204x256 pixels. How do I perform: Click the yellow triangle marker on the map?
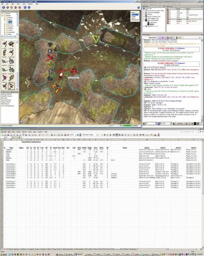click(96, 39)
